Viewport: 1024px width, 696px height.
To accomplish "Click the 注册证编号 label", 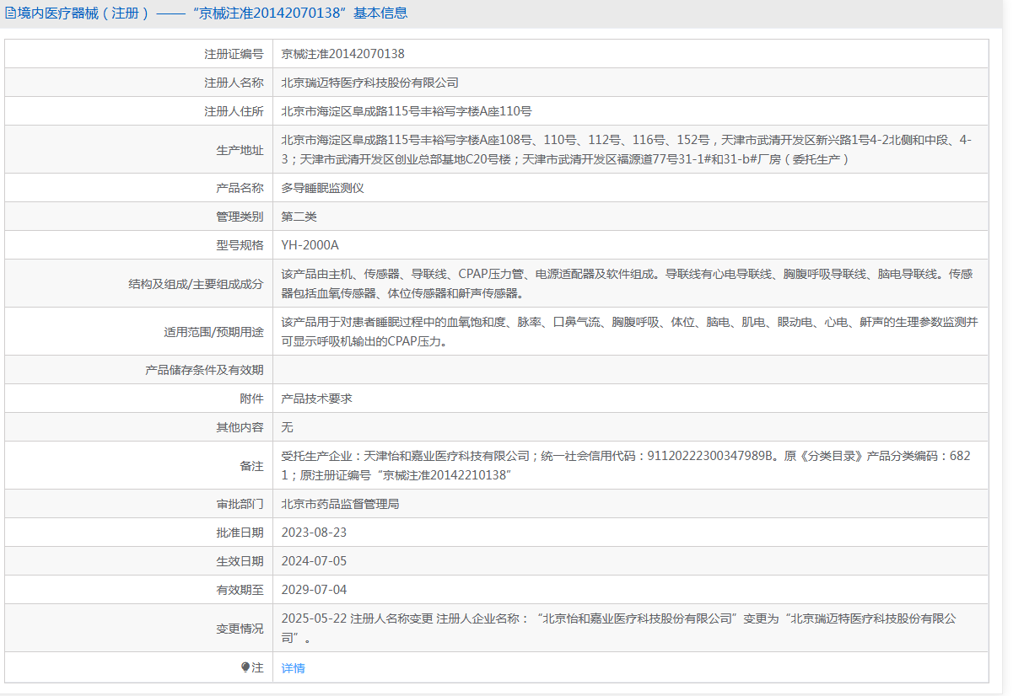I will pyautogui.click(x=234, y=54).
